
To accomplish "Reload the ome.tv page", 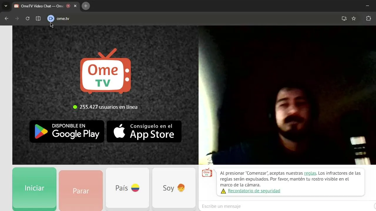I will 28,18.
